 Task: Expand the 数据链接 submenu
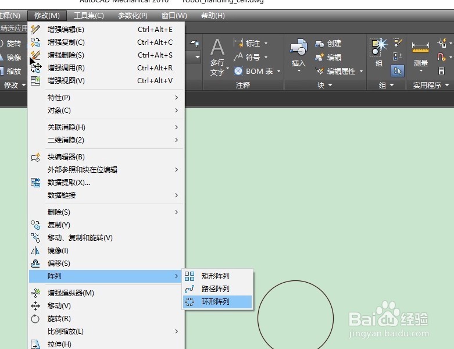pyautogui.click(x=106, y=195)
